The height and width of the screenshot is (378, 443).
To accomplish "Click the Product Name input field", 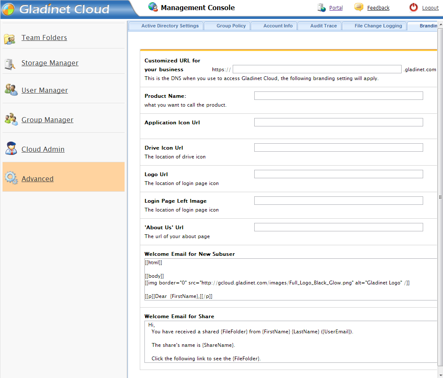I will click(x=338, y=96).
